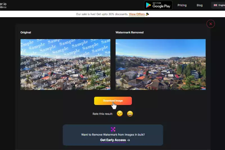
Task: Click the View Offers link
Action: click(x=137, y=14)
